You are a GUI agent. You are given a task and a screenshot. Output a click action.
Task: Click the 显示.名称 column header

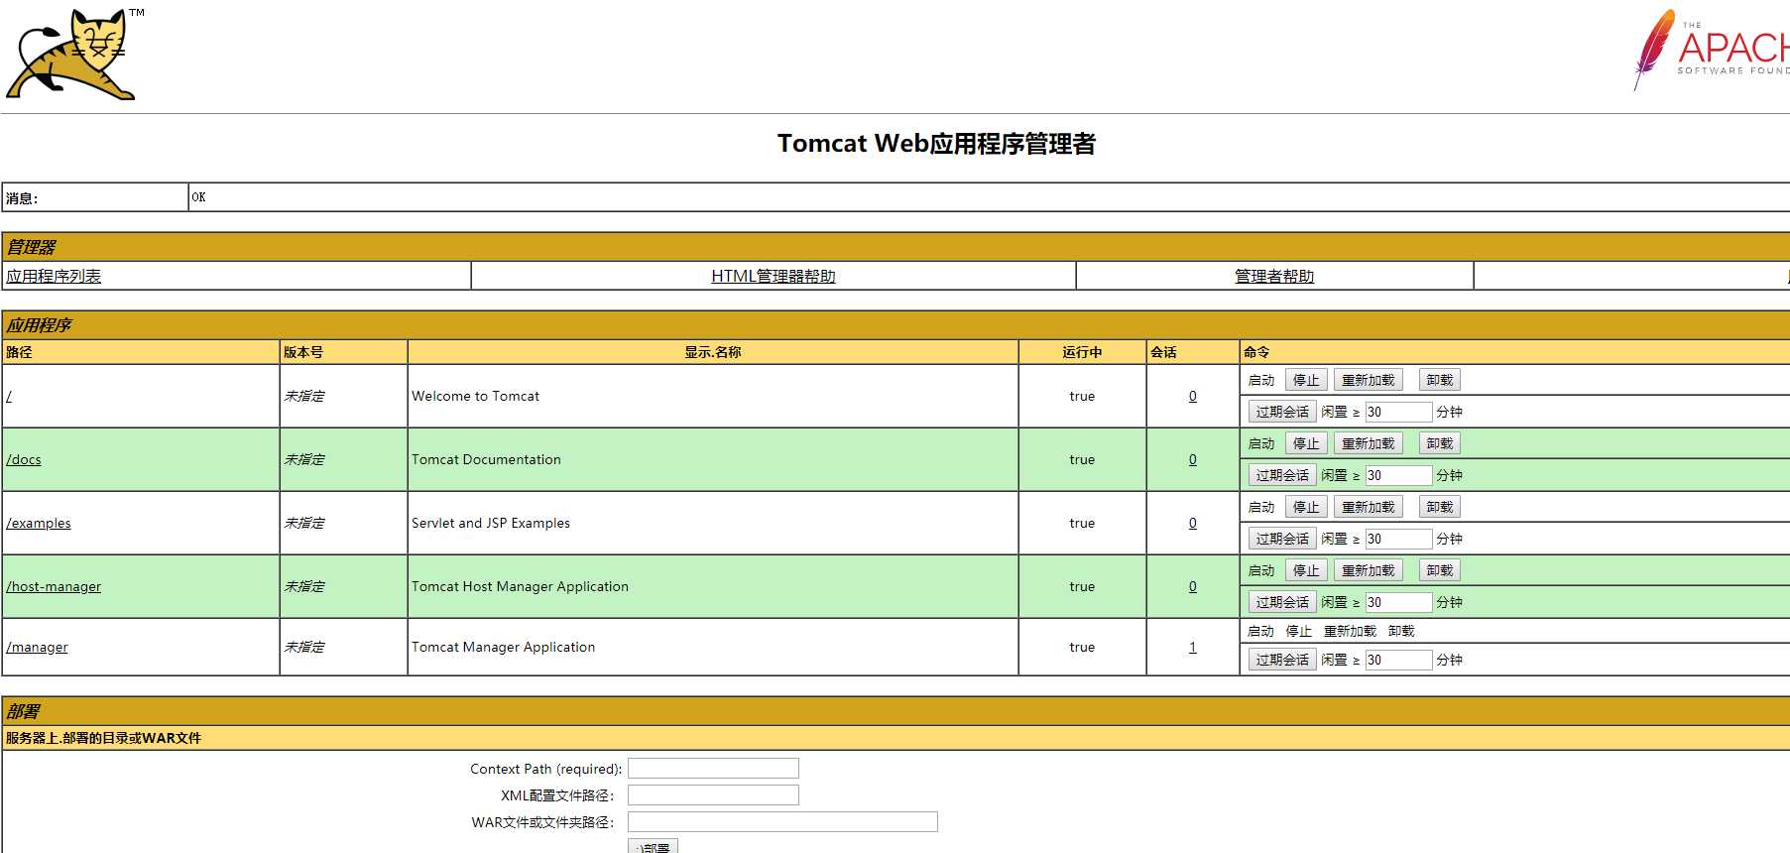tap(713, 352)
